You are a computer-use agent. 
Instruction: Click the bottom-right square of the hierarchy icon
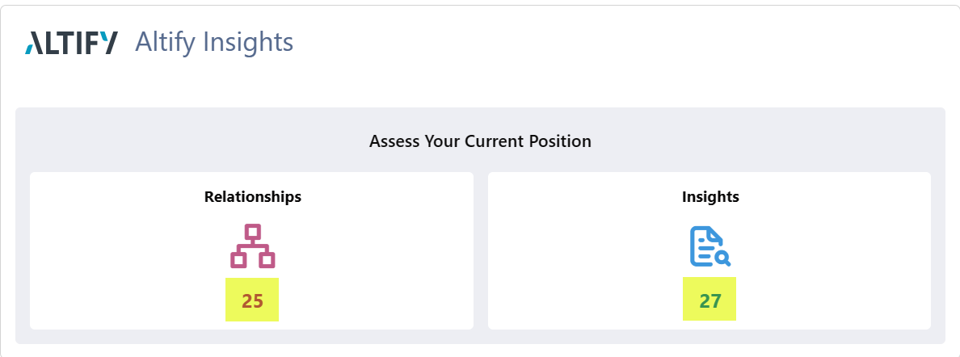point(267,260)
